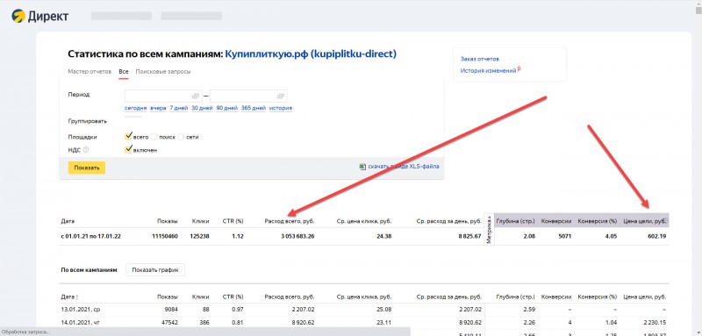Click the 'По всем кампаниям' label

click(x=89, y=270)
